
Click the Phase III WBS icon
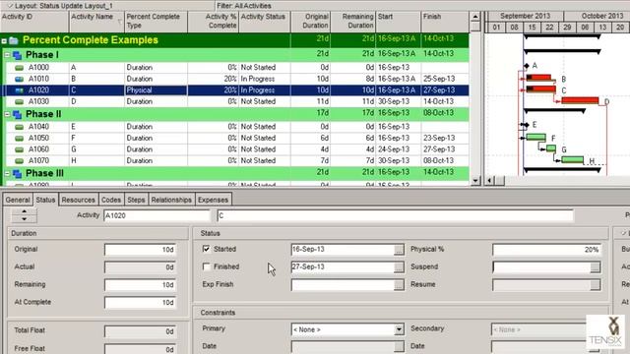(17, 174)
